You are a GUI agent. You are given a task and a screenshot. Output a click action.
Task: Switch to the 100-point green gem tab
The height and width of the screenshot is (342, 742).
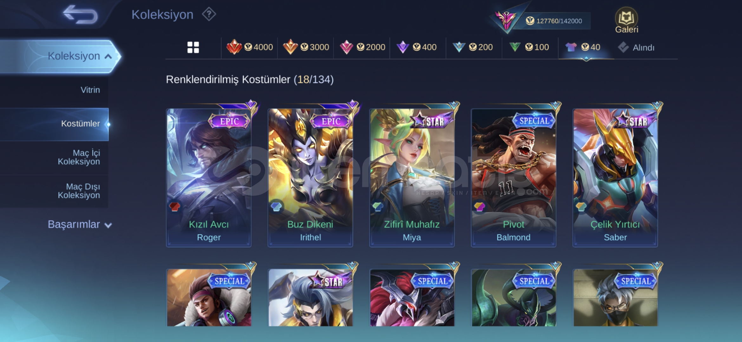(529, 47)
